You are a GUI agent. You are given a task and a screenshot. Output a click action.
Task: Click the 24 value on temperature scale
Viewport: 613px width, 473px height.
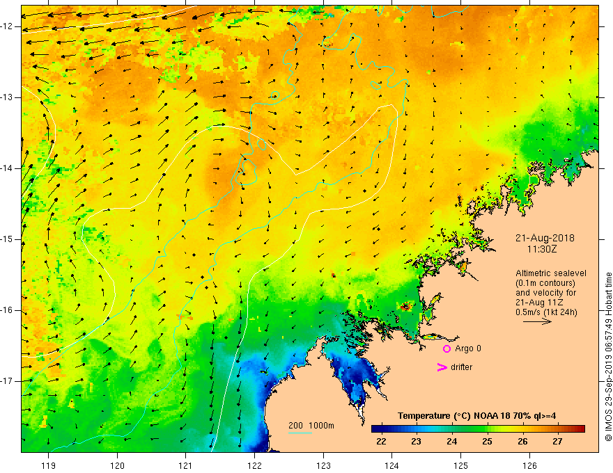(x=451, y=442)
